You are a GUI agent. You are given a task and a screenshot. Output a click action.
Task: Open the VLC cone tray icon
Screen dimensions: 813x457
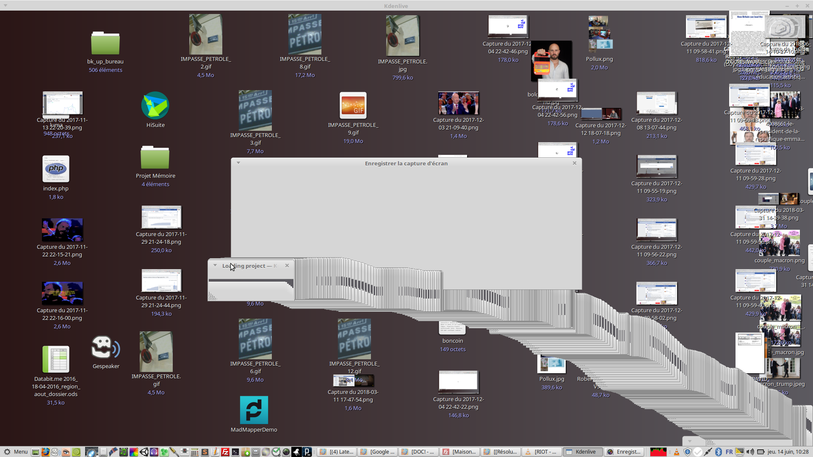click(677, 452)
